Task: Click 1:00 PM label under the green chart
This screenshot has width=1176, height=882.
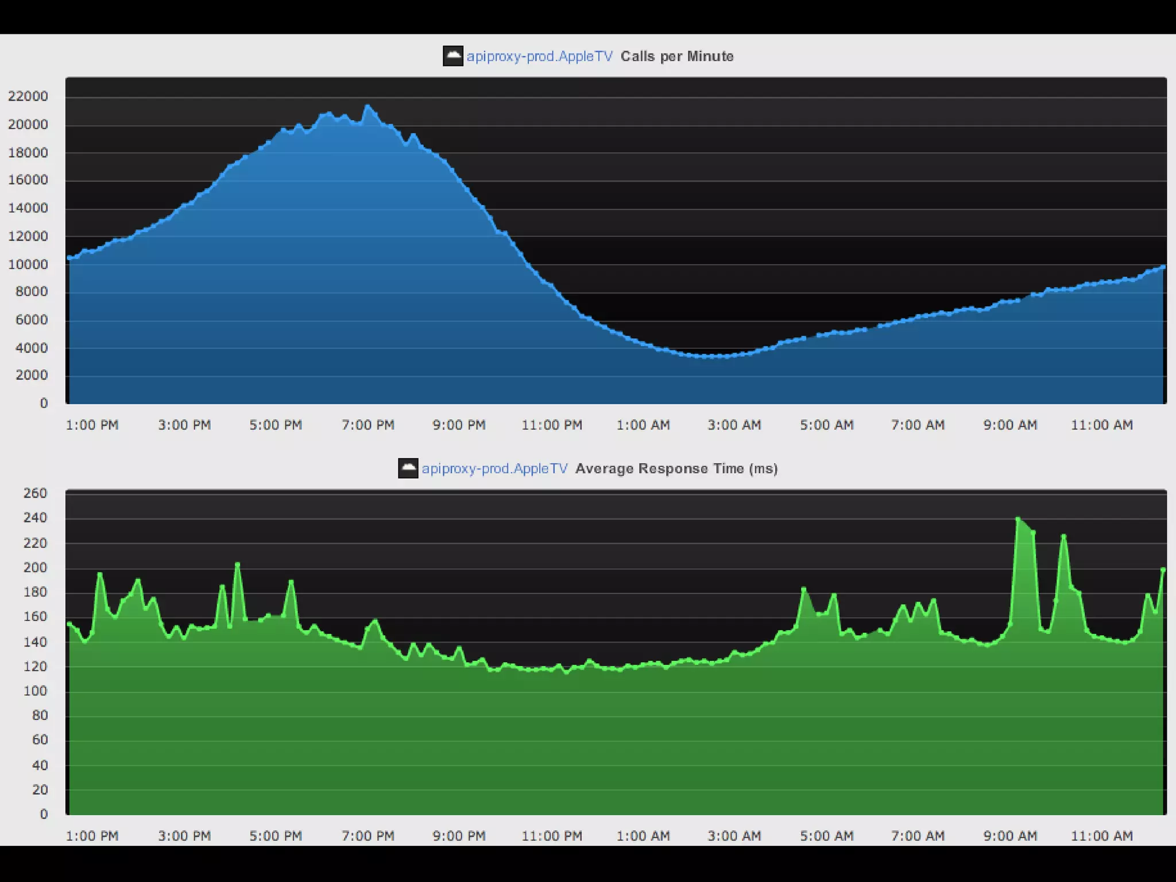Action: 92,835
